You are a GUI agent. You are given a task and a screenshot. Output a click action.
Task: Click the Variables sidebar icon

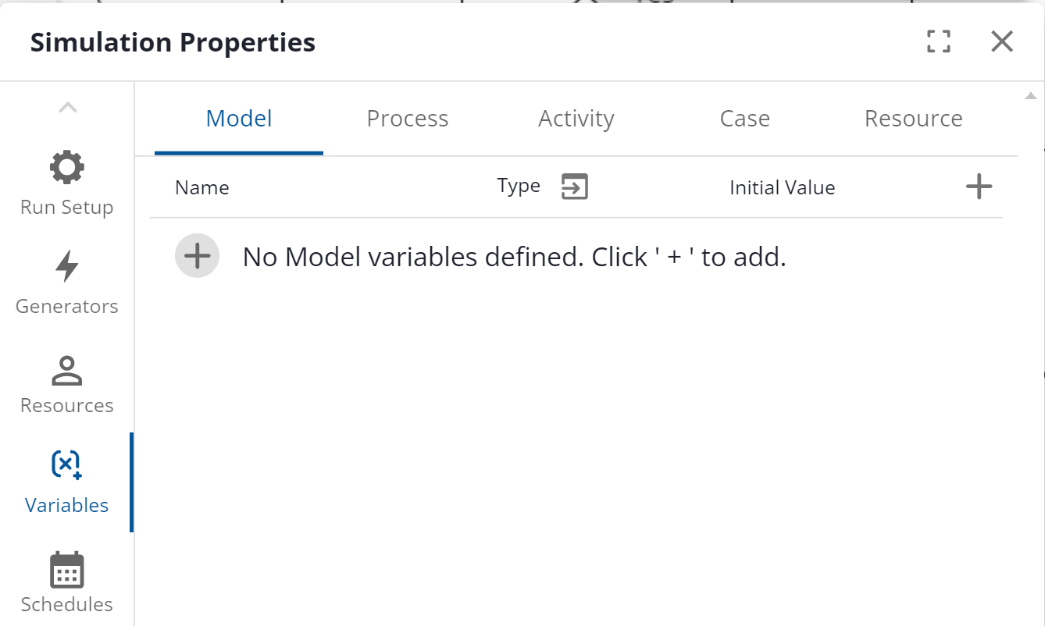[67, 465]
